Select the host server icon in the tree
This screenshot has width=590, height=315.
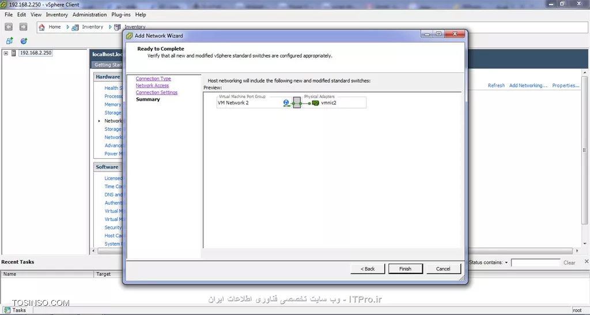click(14, 53)
